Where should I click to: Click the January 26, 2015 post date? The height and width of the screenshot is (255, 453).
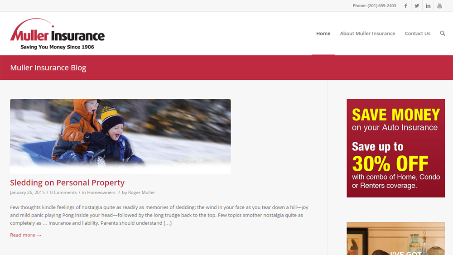(x=28, y=192)
